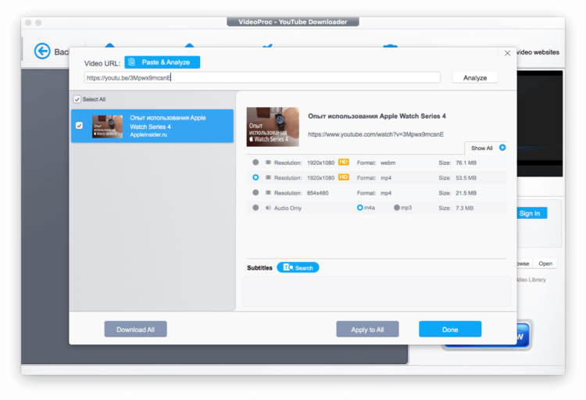Screen dimensions: 586x400
Task: Click the Apply to All button
Action: click(367, 330)
